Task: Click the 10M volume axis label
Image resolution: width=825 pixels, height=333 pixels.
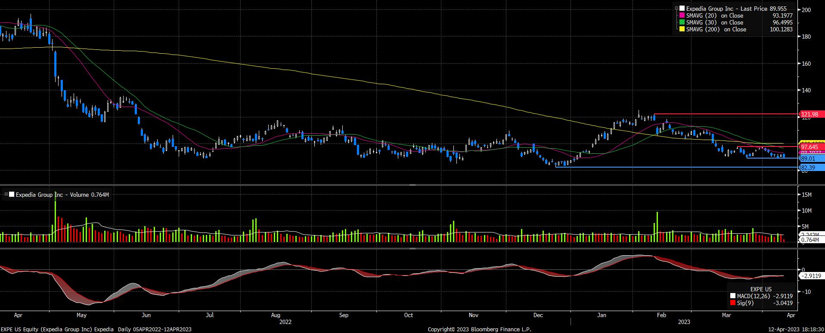Action: 806,211
